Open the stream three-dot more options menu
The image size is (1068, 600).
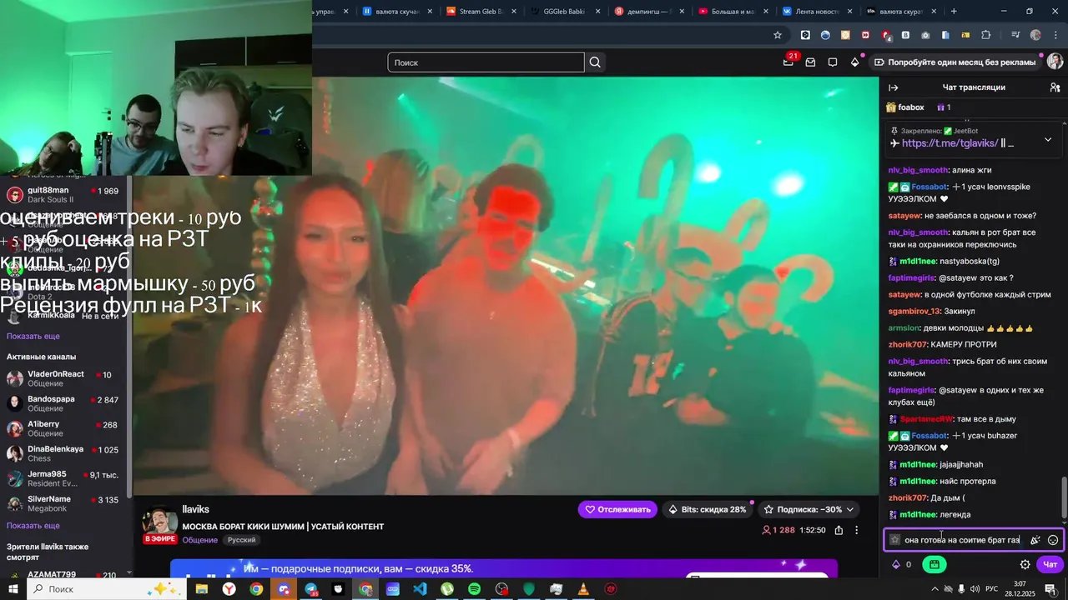pos(856,530)
